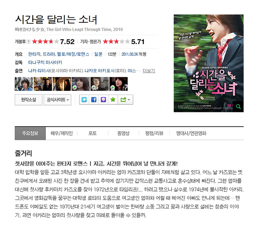Open director 타니구치 마사아키 link
256x225 pixels.
point(45,62)
